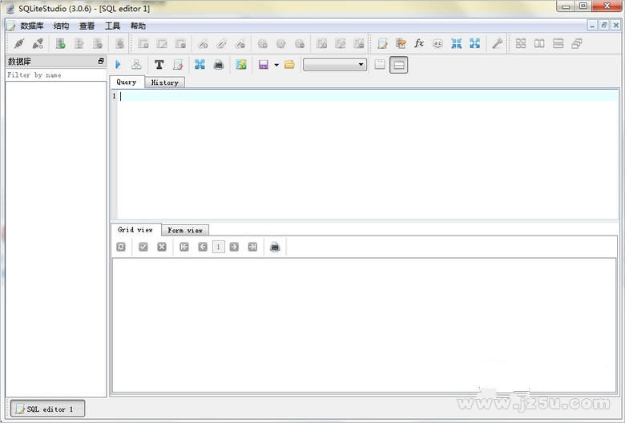Go to last results page
625x423 pixels.
click(x=252, y=247)
